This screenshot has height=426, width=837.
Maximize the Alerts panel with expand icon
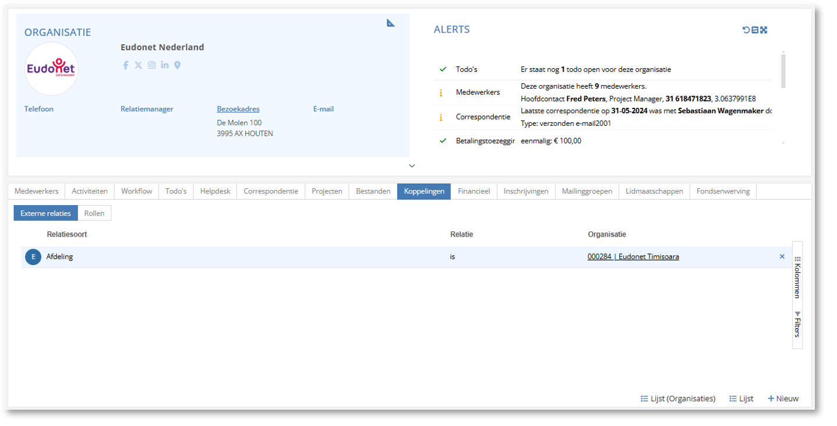tap(764, 30)
